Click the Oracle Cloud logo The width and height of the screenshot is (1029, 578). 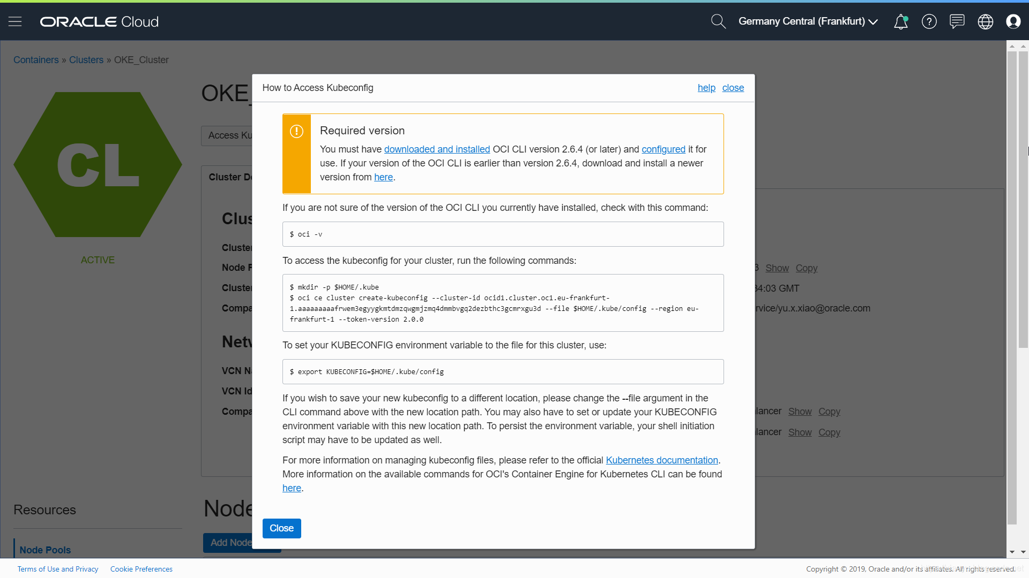(x=99, y=21)
